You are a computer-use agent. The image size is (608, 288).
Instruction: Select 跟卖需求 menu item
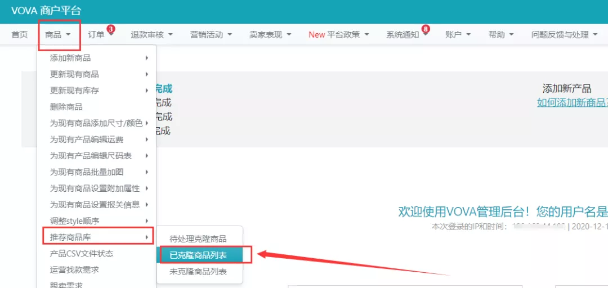pos(97,284)
